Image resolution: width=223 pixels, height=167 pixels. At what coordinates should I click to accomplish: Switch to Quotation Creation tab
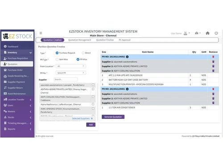(52, 40)
